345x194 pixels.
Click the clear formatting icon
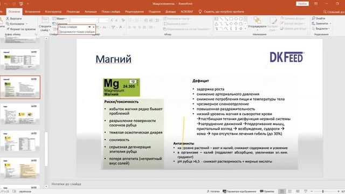point(123,20)
